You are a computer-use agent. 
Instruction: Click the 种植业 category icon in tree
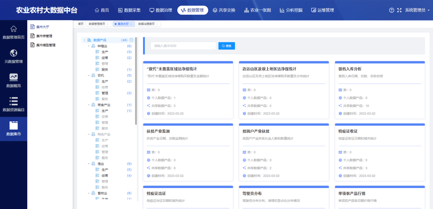(x=93, y=46)
